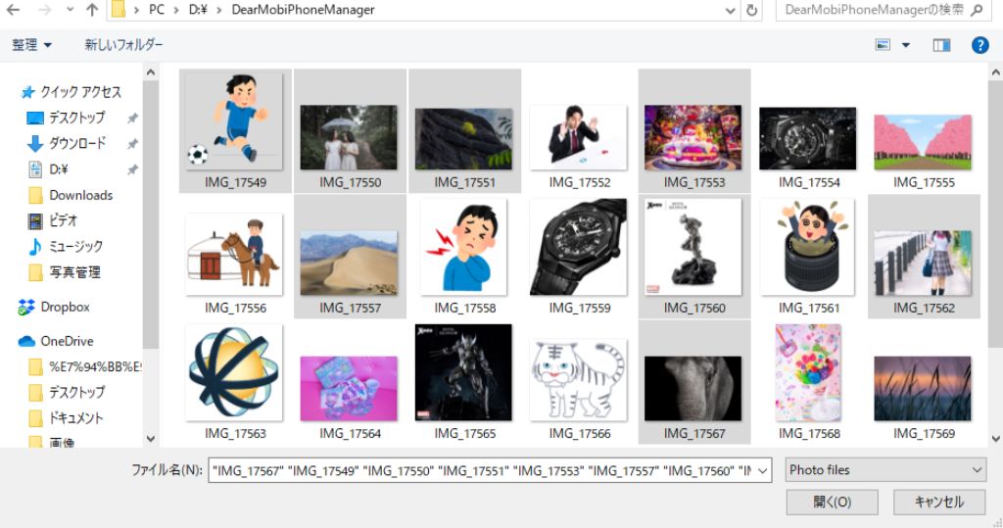
Task: Open the view options dropdown arrow
Action: point(906,45)
